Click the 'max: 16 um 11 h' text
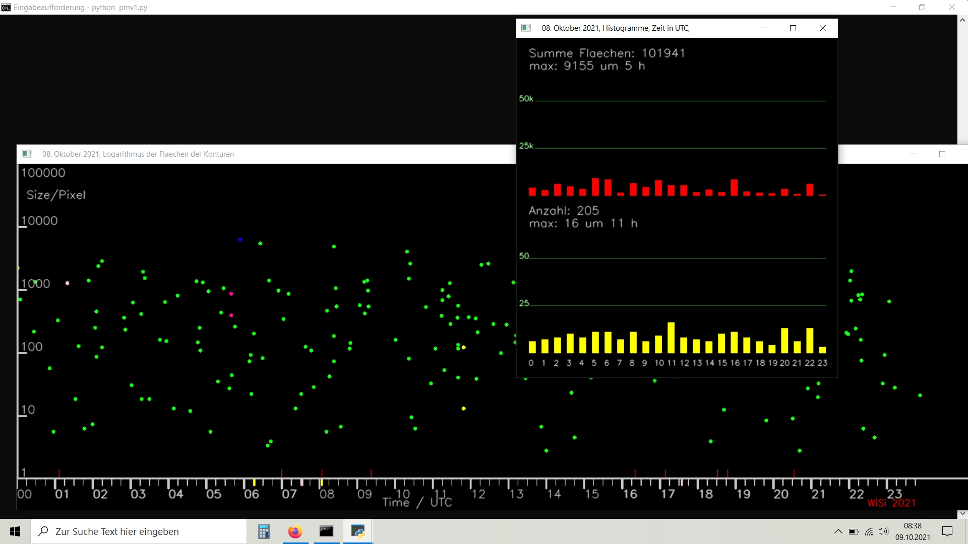The image size is (968, 544). coord(583,223)
